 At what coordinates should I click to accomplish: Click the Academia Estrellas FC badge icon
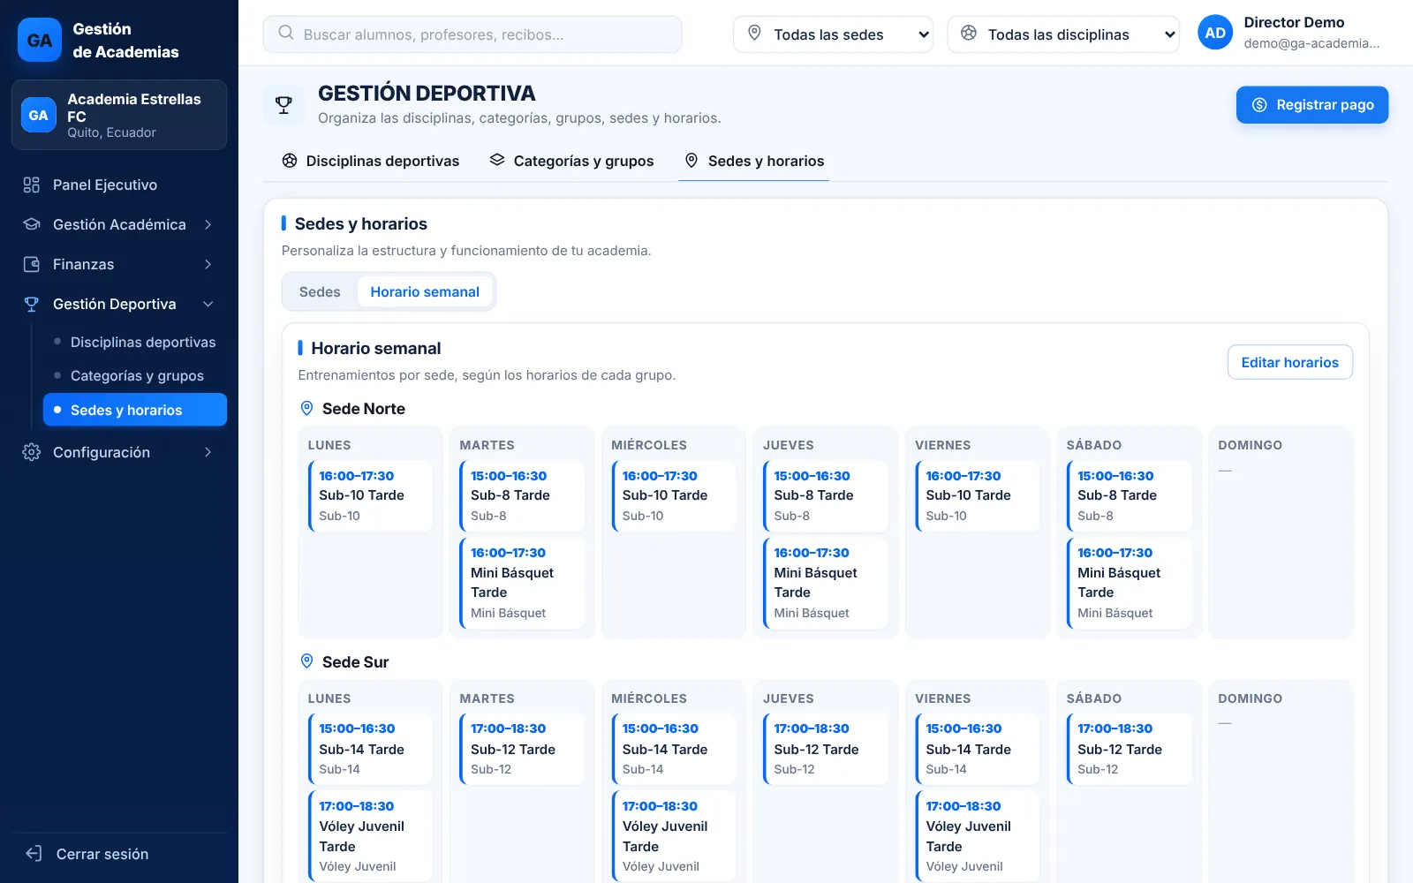click(39, 115)
